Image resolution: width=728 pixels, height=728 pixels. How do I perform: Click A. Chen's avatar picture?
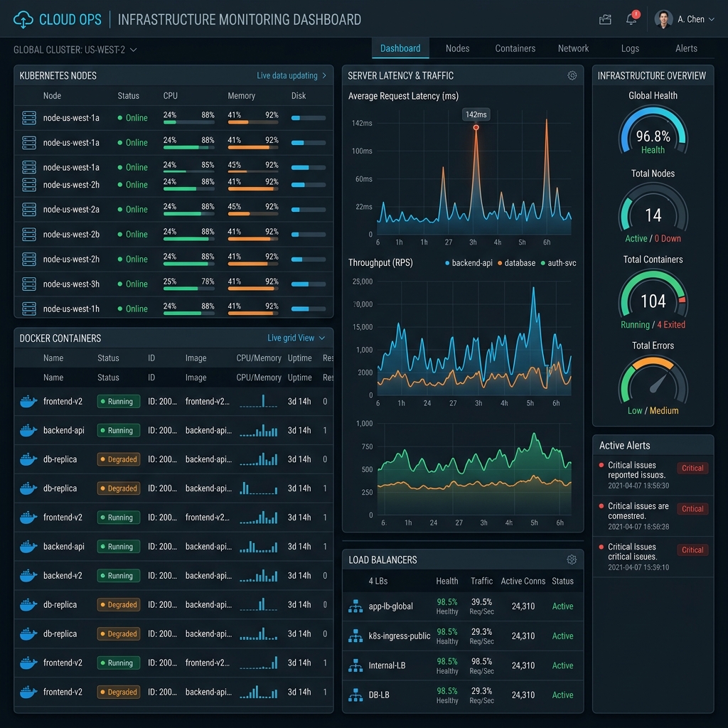(663, 19)
